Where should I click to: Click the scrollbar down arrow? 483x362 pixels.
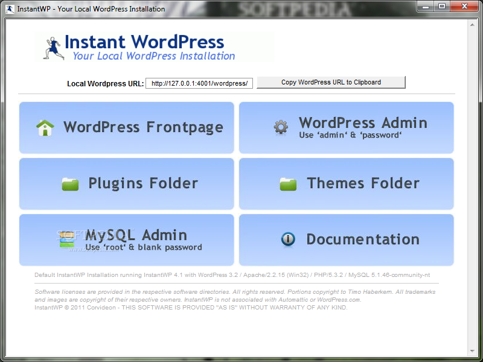coord(472,351)
